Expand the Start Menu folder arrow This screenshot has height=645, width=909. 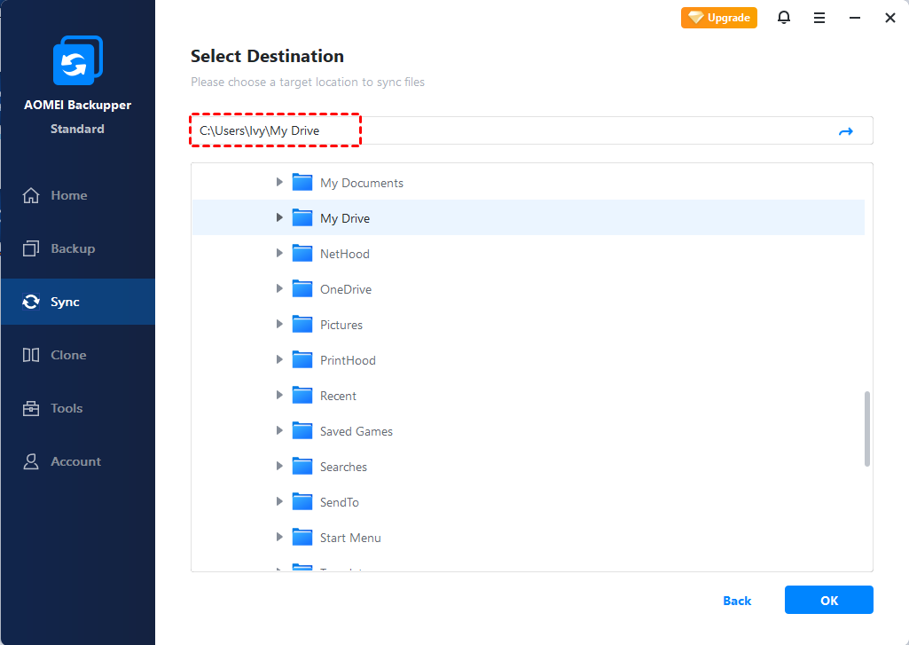pos(279,538)
